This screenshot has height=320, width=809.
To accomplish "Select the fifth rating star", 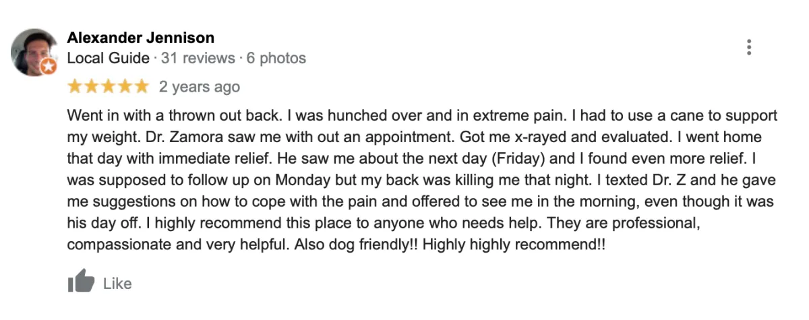I will coord(142,86).
